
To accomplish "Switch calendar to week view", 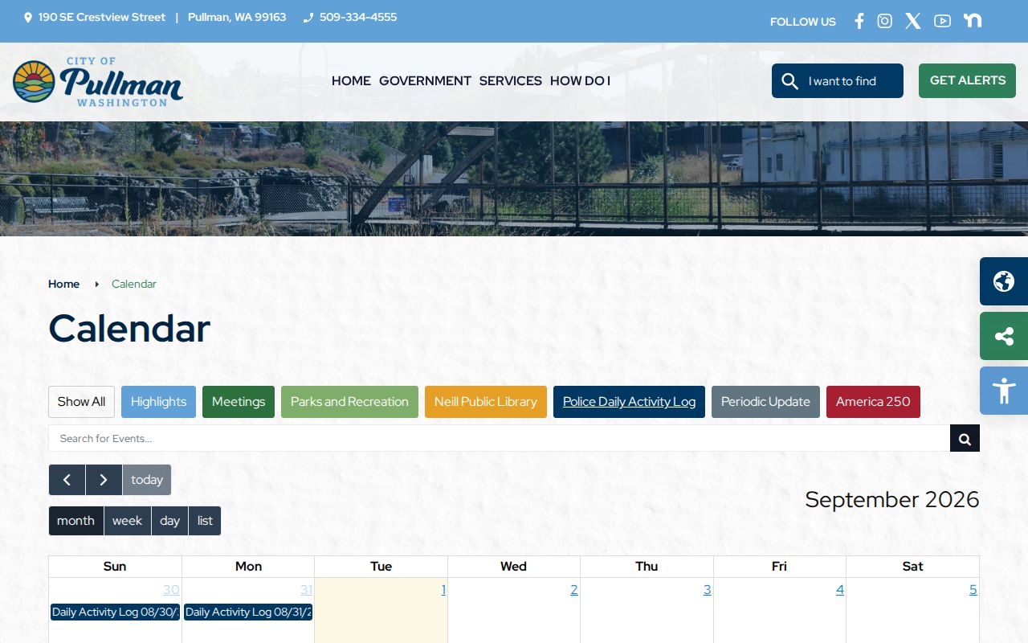I will (127, 521).
